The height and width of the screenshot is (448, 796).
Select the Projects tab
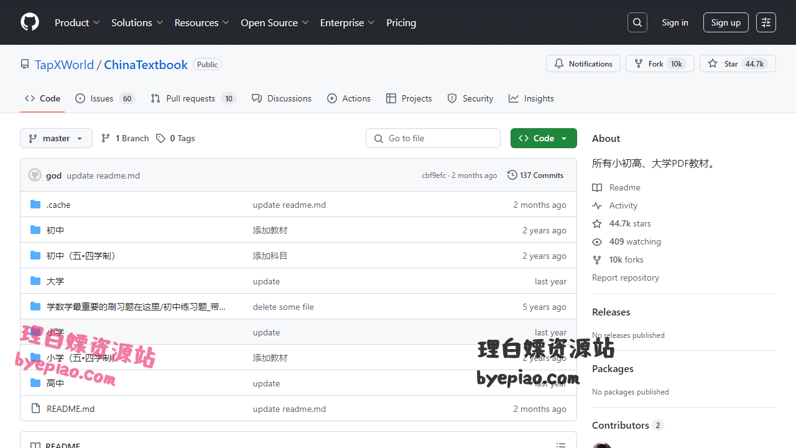[x=409, y=98]
